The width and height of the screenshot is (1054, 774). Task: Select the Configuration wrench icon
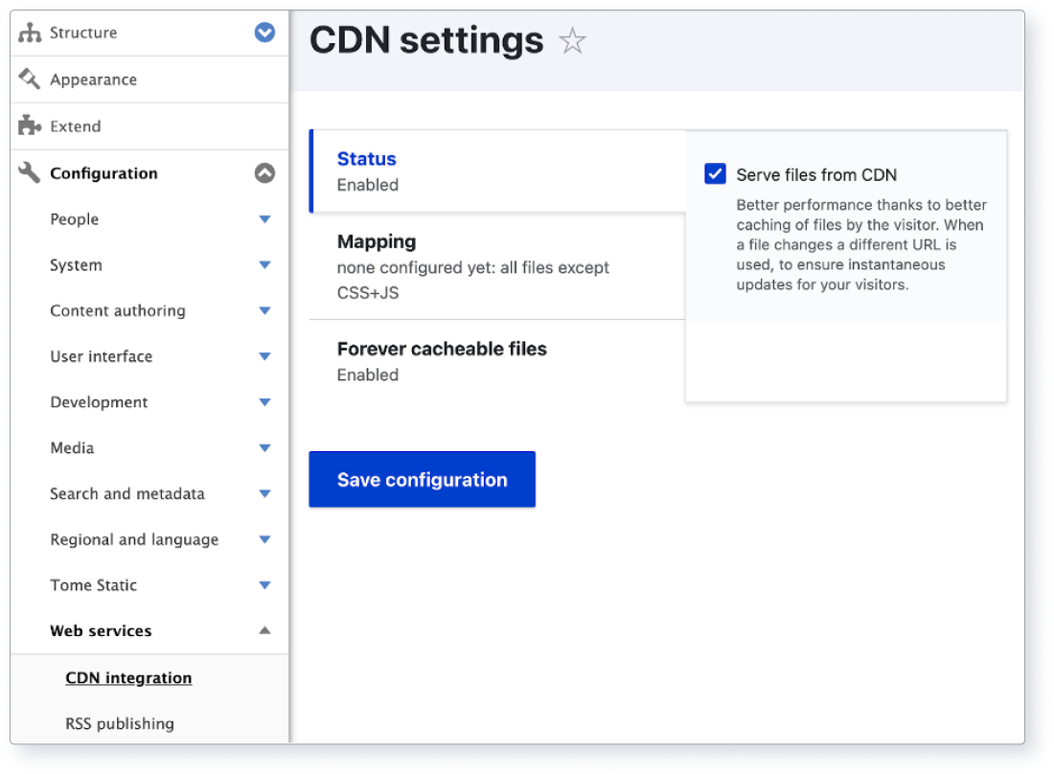pos(30,173)
